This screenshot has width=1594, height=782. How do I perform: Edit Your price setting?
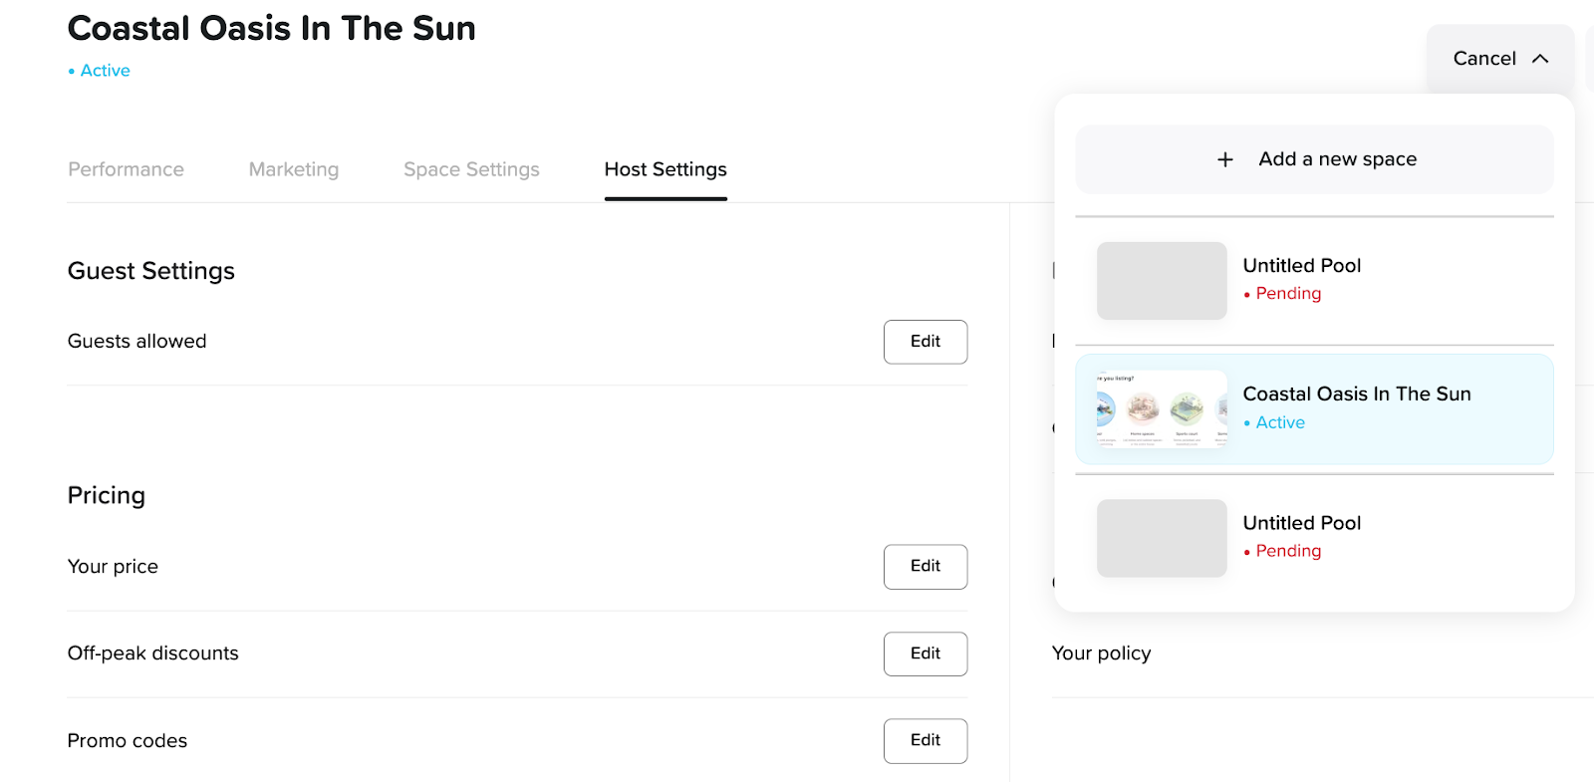coord(925,567)
